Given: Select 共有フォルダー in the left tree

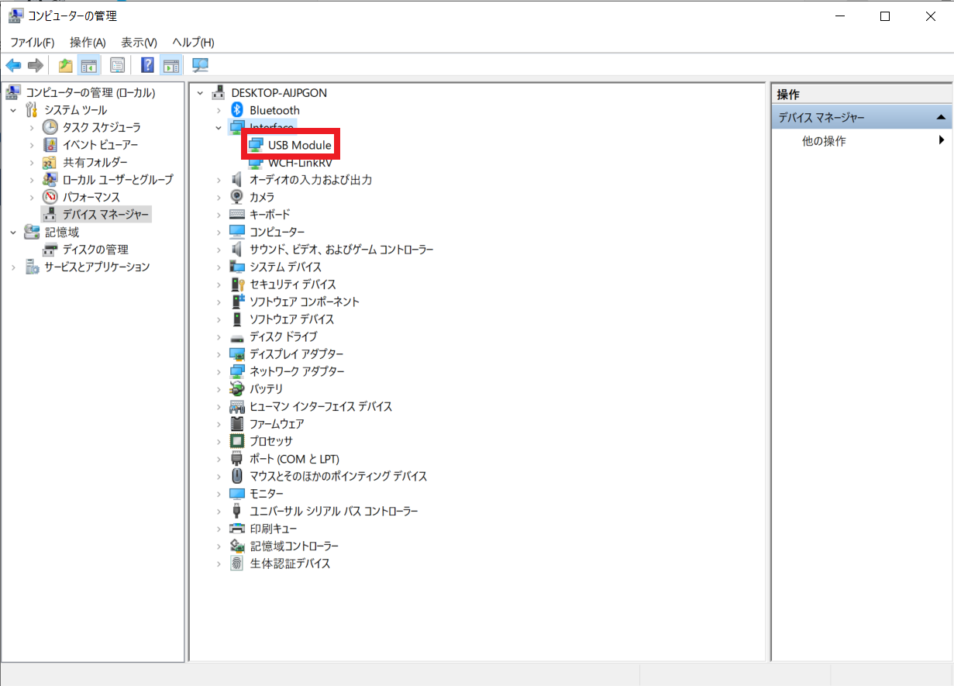Looking at the screenshot, I should [x=95, y=162].
